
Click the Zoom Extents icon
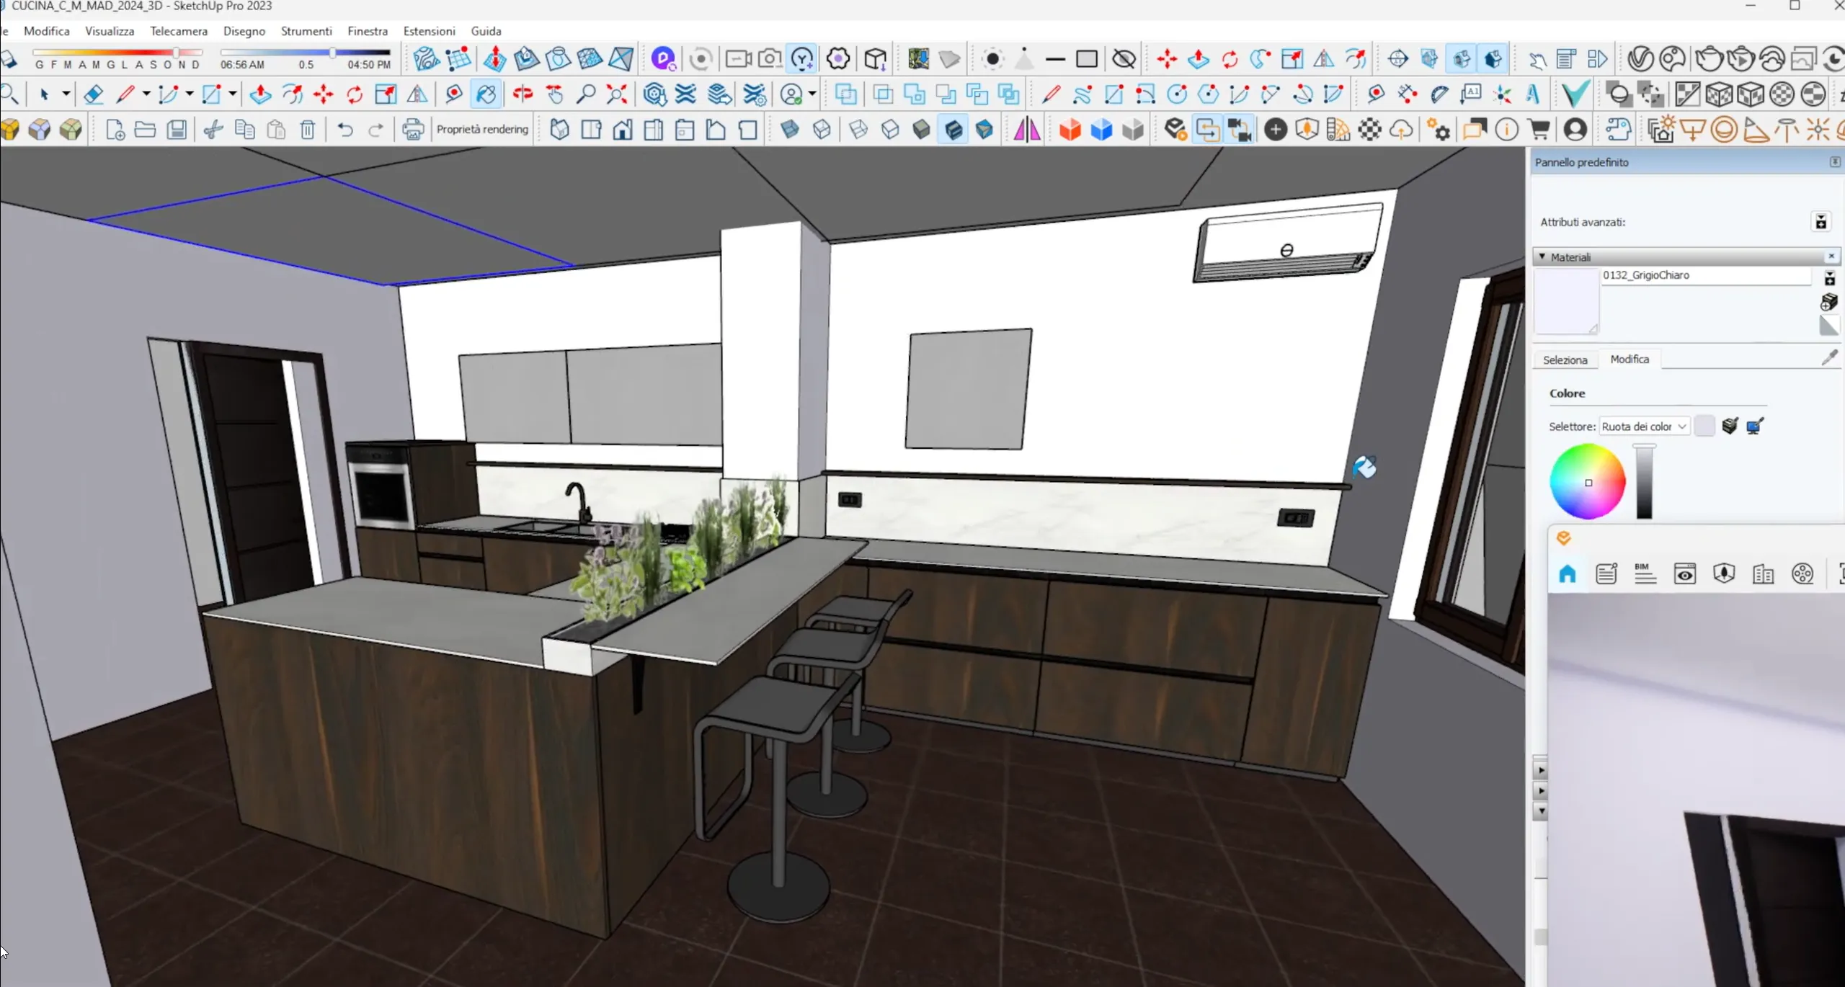point(616,94)
